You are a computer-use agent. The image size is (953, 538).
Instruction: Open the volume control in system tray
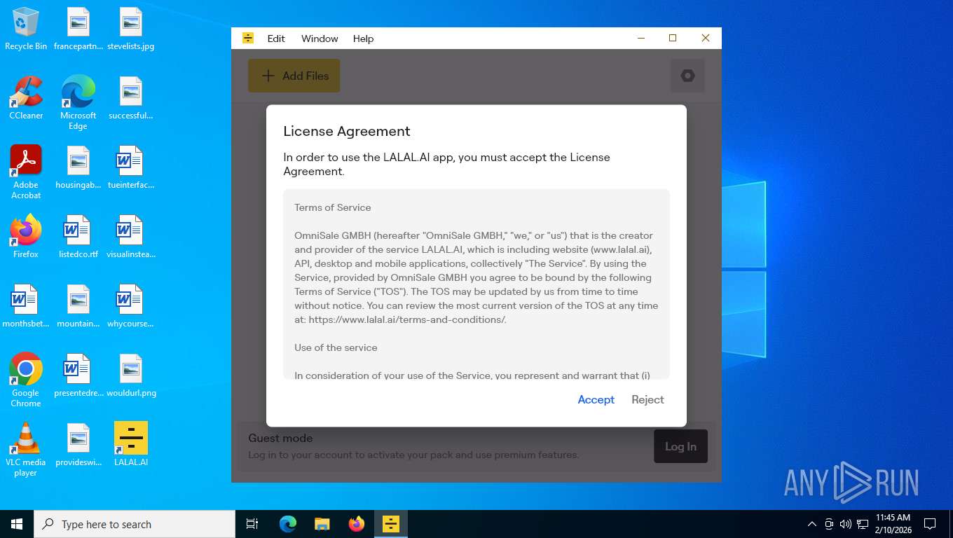click(x=845, y=524)
